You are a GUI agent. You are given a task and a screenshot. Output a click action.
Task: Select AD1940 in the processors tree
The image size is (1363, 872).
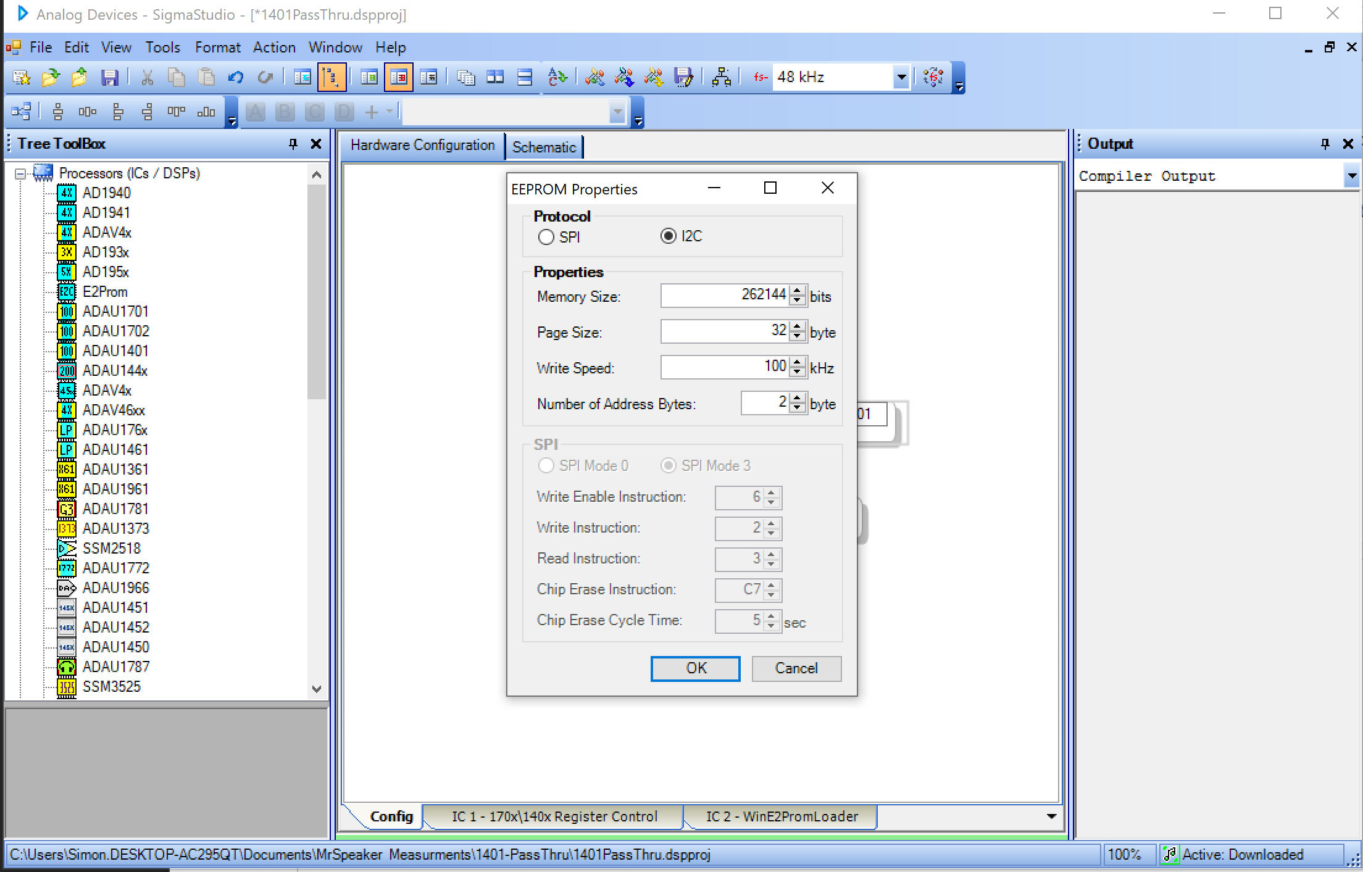(107, 193)
